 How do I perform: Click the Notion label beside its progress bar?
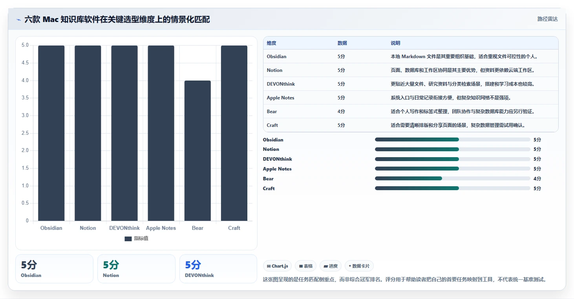pos(271,149)
